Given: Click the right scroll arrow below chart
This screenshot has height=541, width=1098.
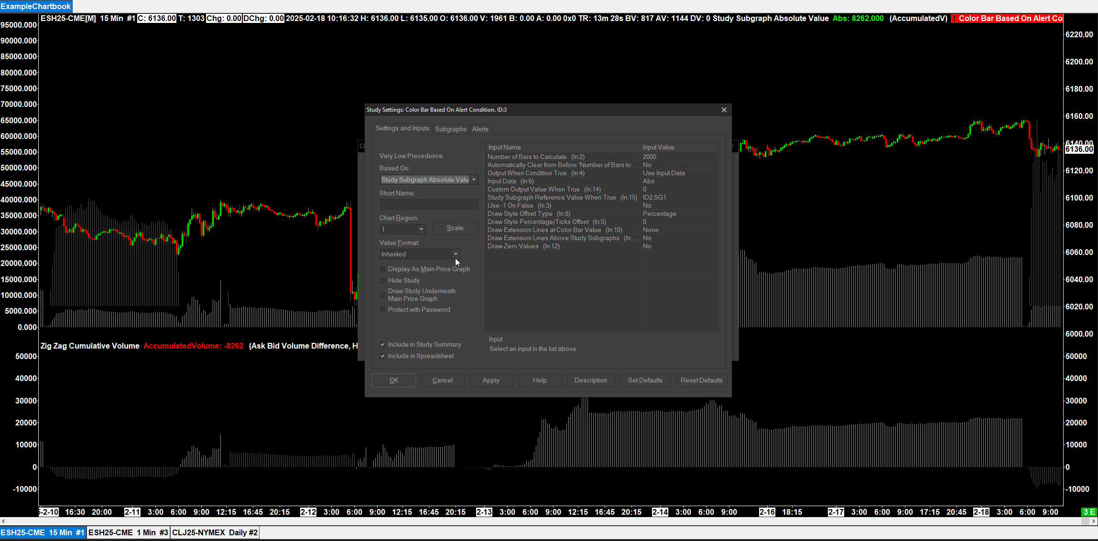Looking at the screenshot, I should click(x=1093, y=521).
